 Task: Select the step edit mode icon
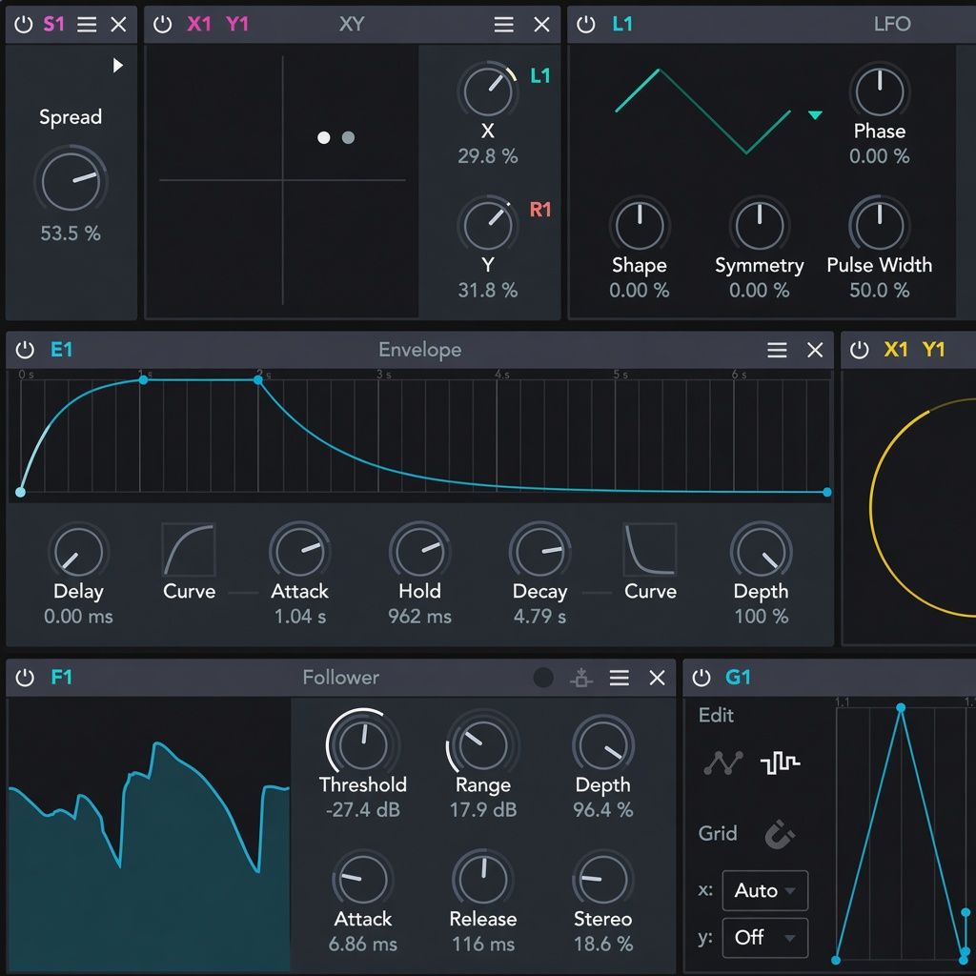780,762
